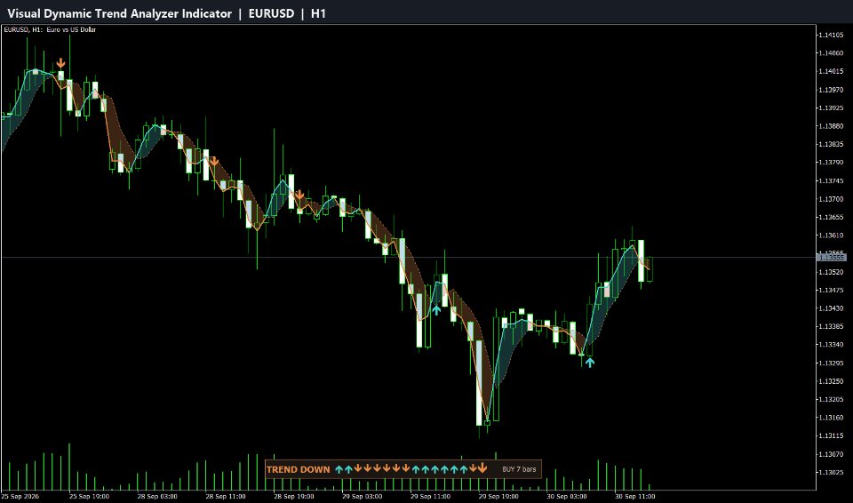This screenshot has width=853, height=503.
Task: Click the 1.13385 price scale label
Action: point(833,327)
